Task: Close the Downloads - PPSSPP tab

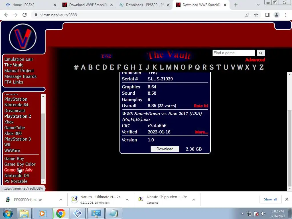Action: [168, 5]
